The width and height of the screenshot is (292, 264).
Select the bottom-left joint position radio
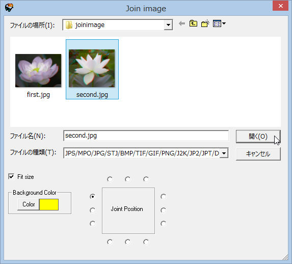tap(110, 242)
